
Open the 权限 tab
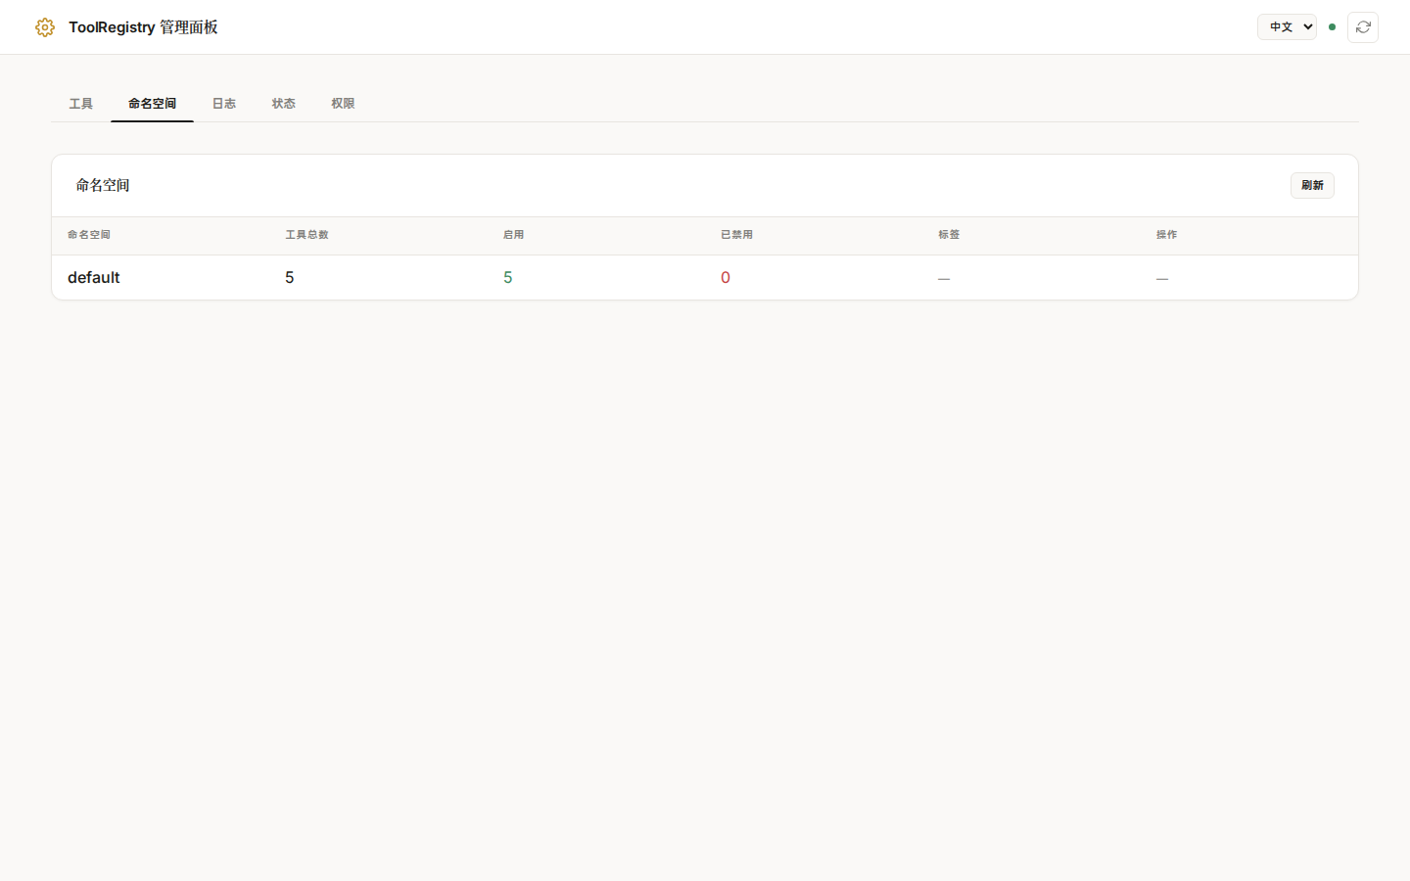(x=343, y=104)
